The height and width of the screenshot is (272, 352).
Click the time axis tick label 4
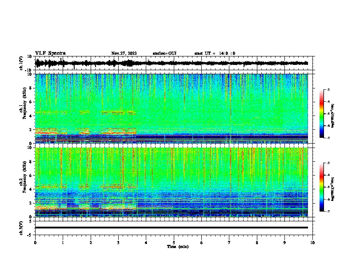click(x=146, y=243)
